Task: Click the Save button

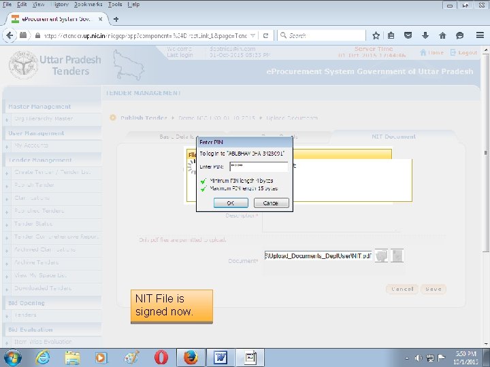Action: click(x=433, y=289)
